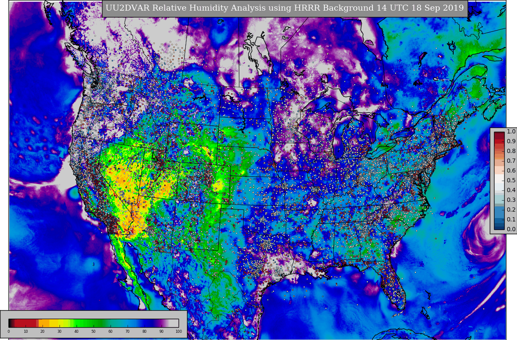Pick the yellow segment of humidity colorbar
The height and width of the screenshot is (340, 517).
point(57,323)
